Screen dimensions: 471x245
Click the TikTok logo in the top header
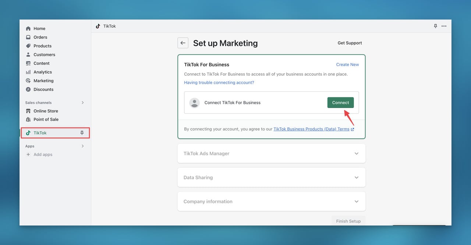98,26
